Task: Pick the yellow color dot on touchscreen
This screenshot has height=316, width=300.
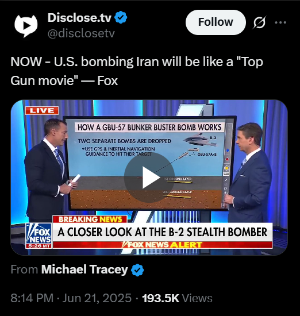Action: click(226, 168)
